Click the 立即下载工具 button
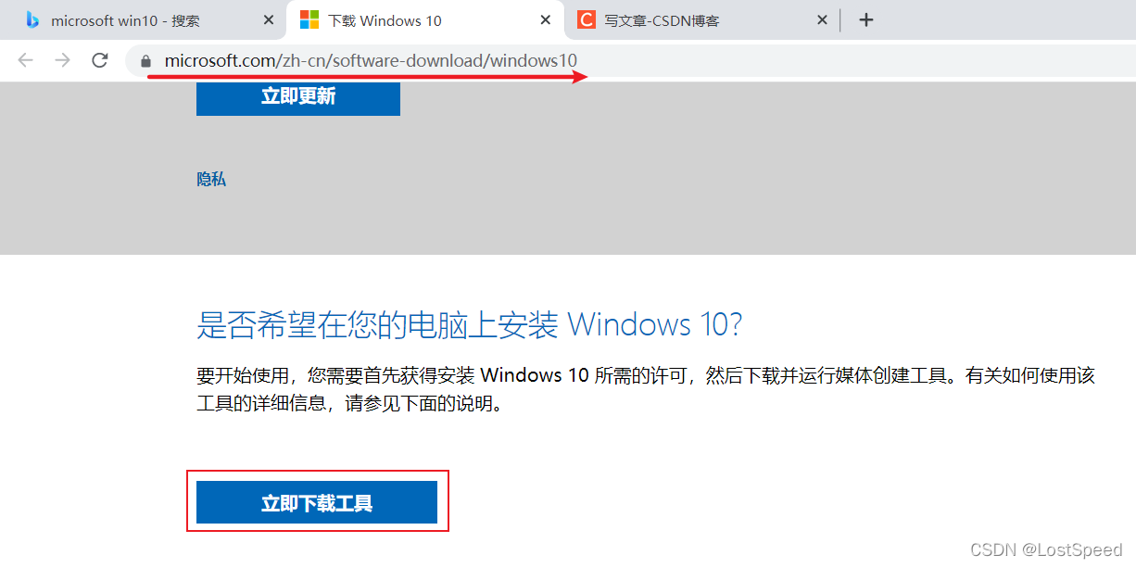 click(317, 502)
